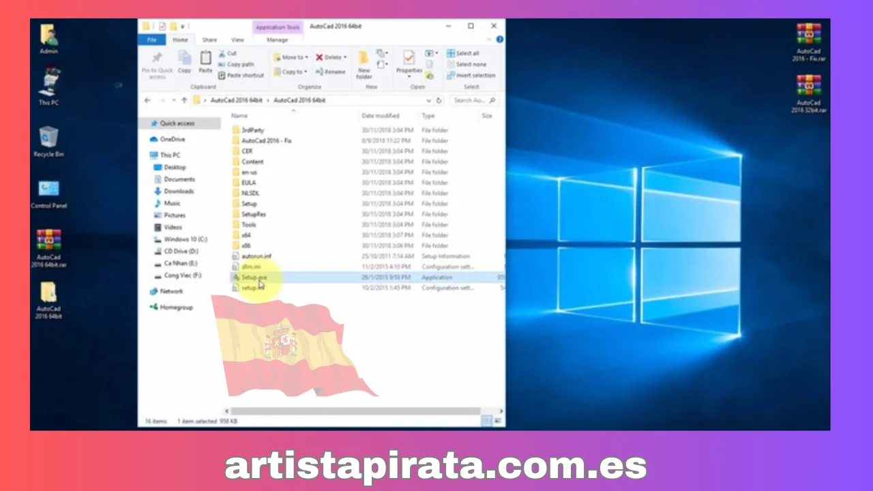Open Control Panel desktop shortcut
The image size is (873, 491).
pyautogui.click(x=48, y=194)
